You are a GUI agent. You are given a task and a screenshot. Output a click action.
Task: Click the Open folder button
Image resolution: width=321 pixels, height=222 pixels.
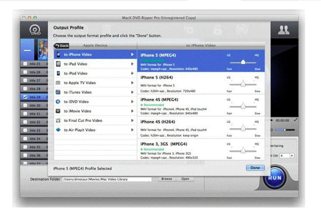[185, 179]
